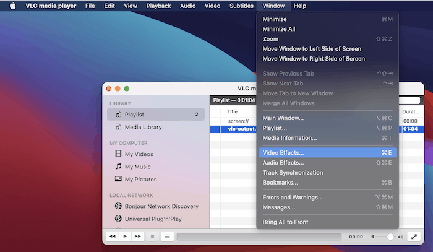The height and width of the screenshot is (252, 433).
Task: Select My Pictures in the sidebar
Action: 140,180
